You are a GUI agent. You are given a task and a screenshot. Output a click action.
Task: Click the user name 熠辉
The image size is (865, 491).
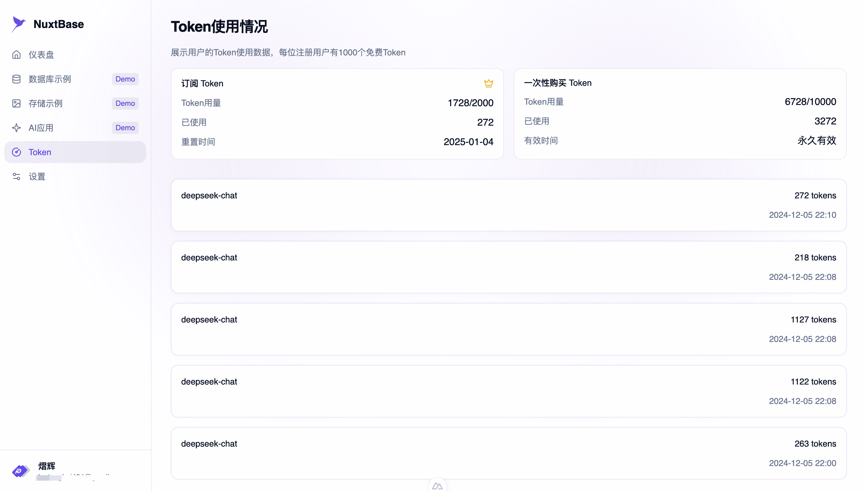(x=47, y=466)
